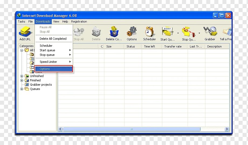Open the Scheduler clock icon
This screenshot has width=248, height=145.
point(149,31)
